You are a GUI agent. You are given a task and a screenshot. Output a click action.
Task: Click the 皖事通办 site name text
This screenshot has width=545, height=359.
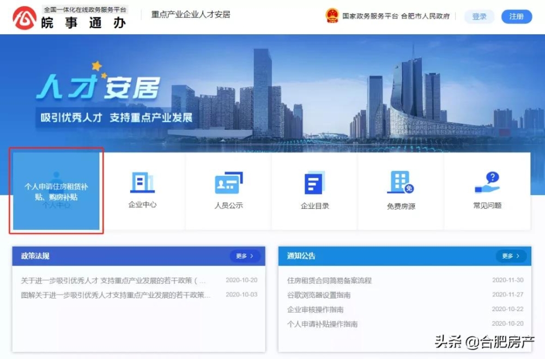(83, 23)
